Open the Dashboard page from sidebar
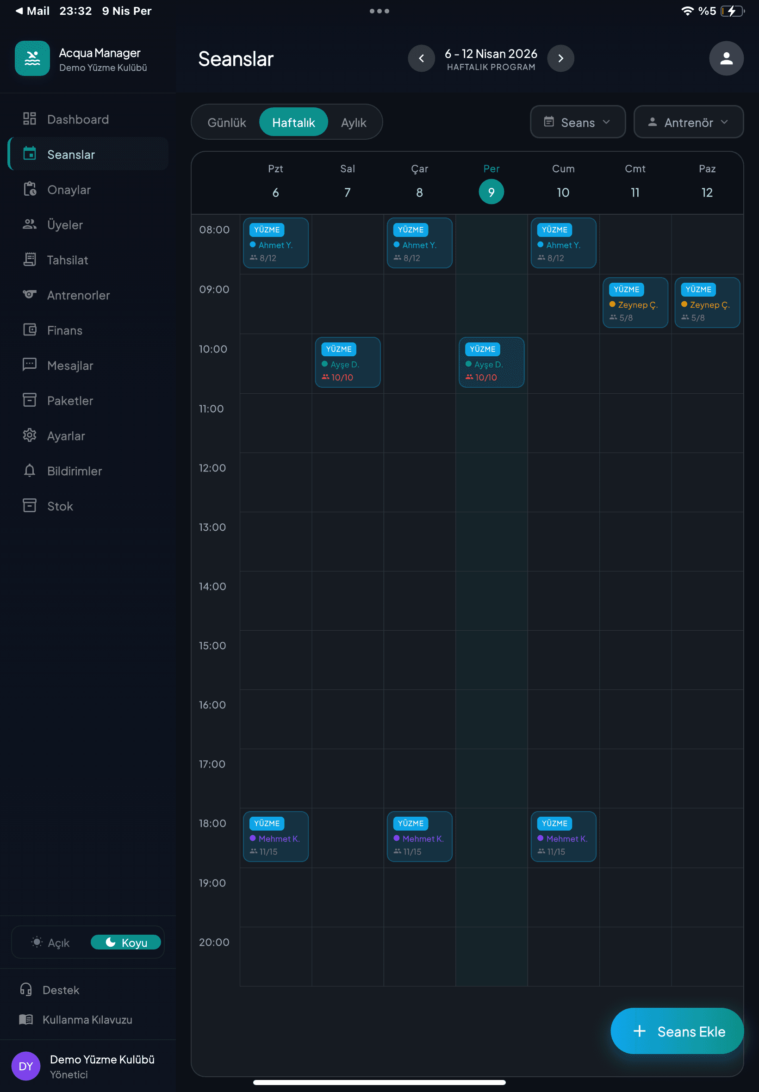 [x=88, y=119]
